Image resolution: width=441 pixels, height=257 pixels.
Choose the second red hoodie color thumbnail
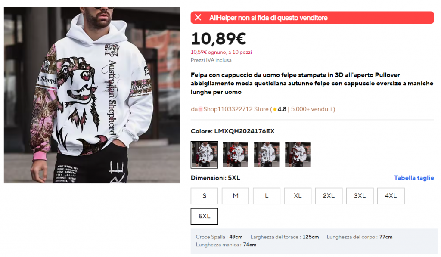point(236,155)
